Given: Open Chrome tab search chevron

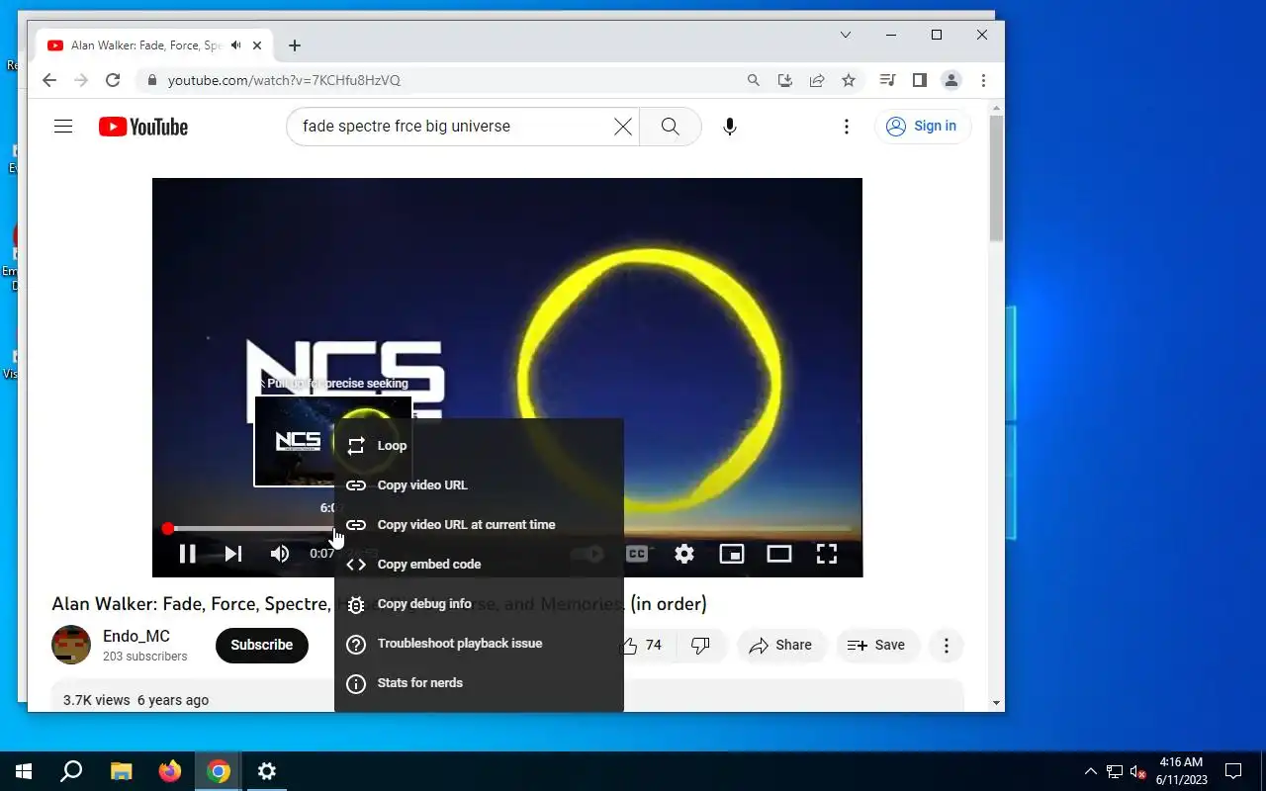Looking at the screenshot, I should (x=846, y=35).
